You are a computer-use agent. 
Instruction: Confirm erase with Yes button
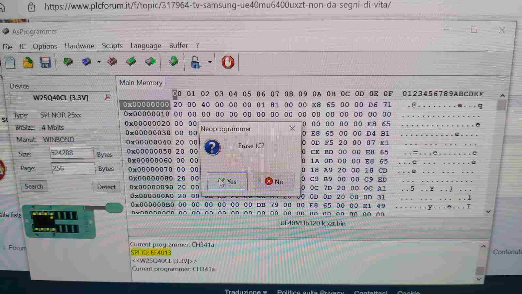(x=227, y=181)
